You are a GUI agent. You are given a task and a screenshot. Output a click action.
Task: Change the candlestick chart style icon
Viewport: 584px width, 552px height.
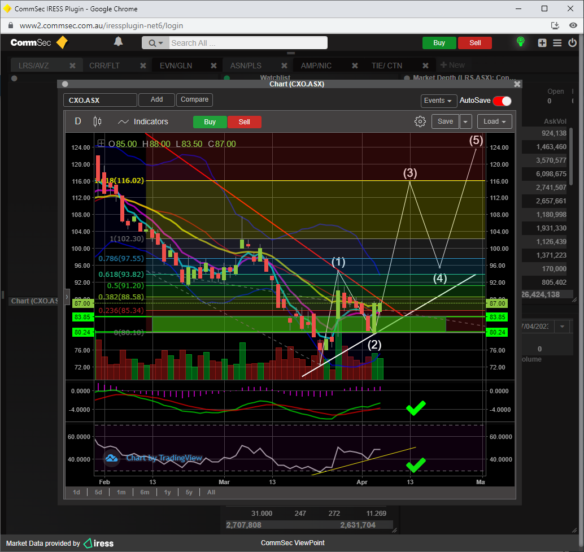pos(97,121)
